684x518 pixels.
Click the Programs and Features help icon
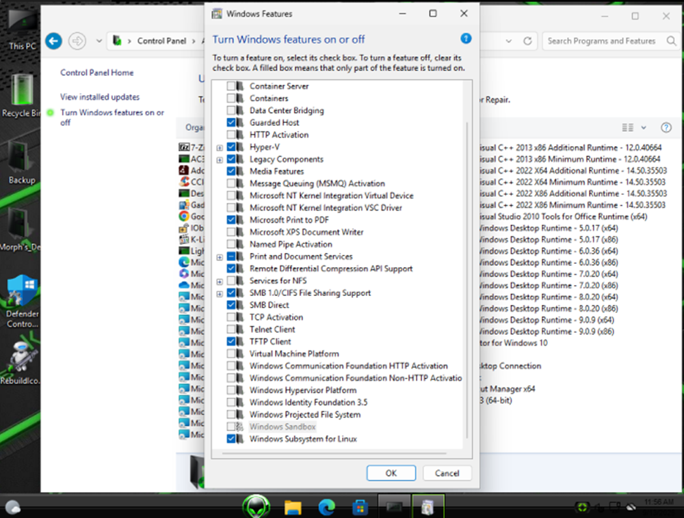pyautogui.click(x=666, y=128)
